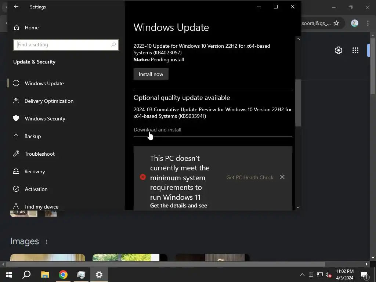Show hidden tray icons
This screenshot has width=376, height=282.
(302, 275)
